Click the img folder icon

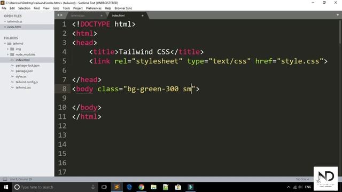[x=12, y=49]
